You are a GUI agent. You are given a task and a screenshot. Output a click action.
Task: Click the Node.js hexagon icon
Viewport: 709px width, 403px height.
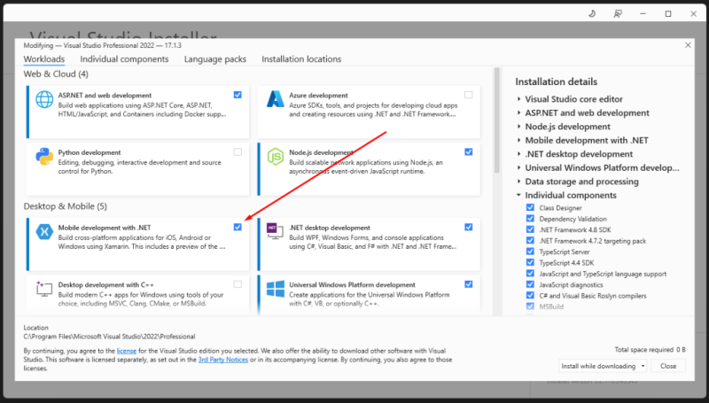tap(276, 157)
